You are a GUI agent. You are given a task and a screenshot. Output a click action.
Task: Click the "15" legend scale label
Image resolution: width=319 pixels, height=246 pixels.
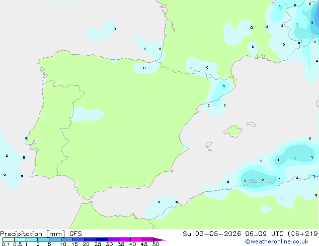(74, 244)
